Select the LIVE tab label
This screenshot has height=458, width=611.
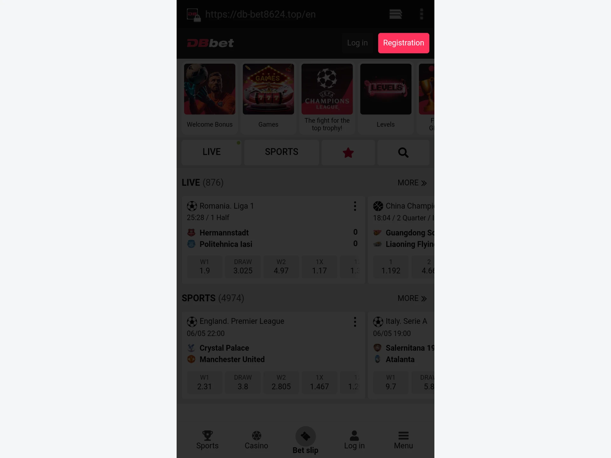pos(212,152)
